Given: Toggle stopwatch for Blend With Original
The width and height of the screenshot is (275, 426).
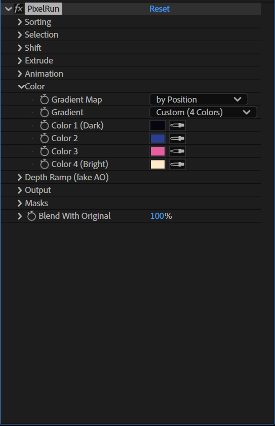Looking at the screenshot, I should click(31, 216).
